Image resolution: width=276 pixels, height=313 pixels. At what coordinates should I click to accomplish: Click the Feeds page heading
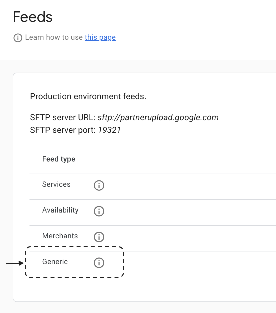[33, 17]
